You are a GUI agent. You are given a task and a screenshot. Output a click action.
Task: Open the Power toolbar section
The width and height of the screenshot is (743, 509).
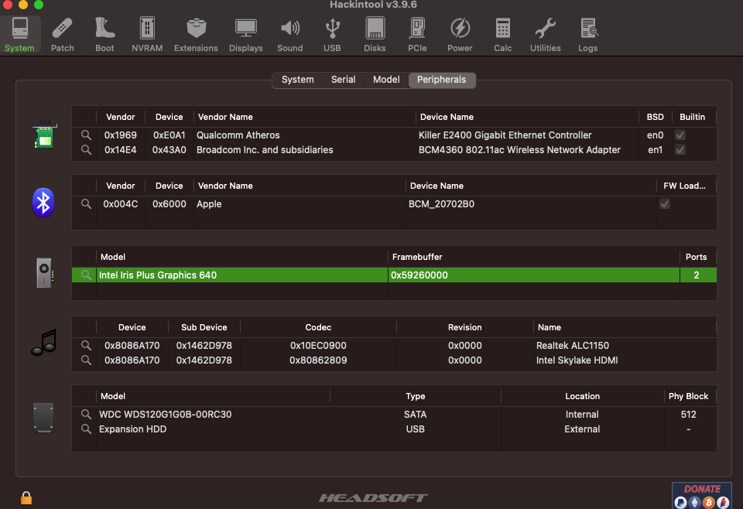click(460, 35)
